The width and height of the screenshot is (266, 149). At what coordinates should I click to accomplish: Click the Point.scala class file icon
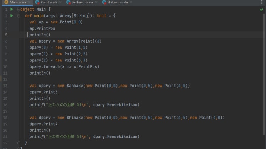pos(37,2)
